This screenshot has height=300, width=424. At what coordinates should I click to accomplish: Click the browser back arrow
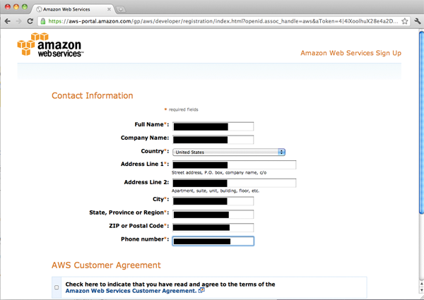tap(8, 21)
